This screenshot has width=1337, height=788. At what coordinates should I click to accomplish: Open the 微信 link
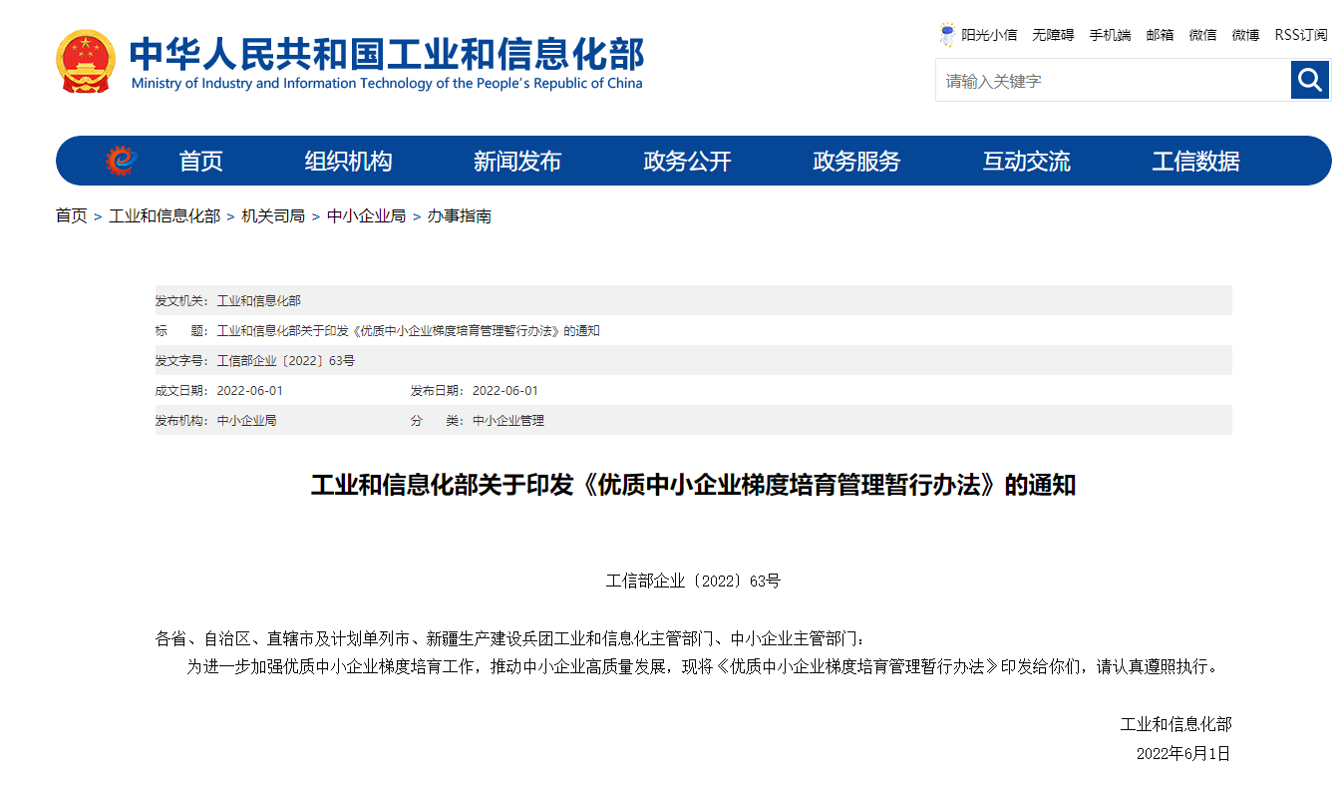click(1202, 35)
